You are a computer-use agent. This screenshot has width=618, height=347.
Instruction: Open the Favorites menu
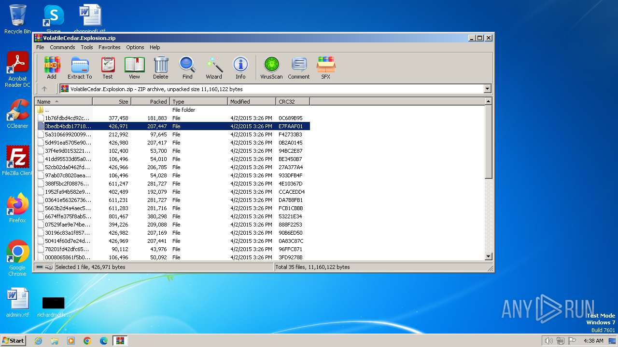click(x=110, y=47)
